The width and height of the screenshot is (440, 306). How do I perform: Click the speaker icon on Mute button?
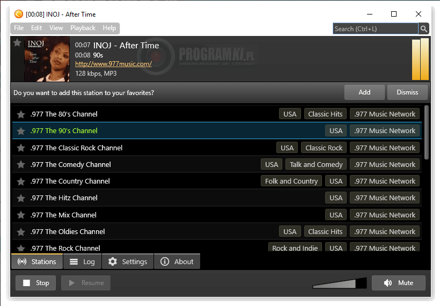tap(388, 283)
